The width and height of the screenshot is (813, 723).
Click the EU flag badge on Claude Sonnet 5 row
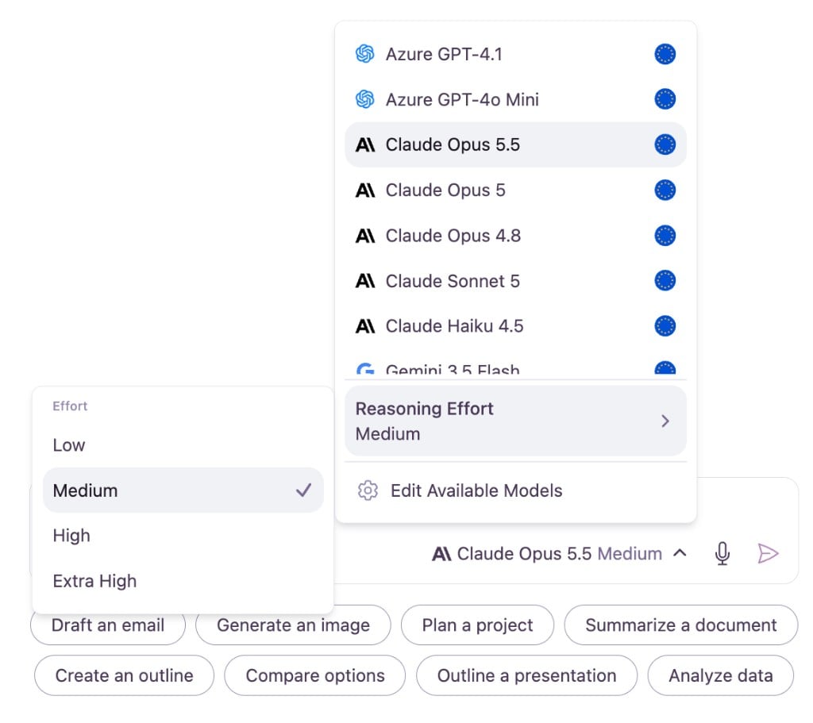click(665, 281)
